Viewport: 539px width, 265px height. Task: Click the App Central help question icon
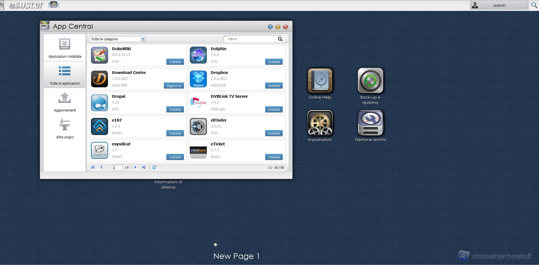pos(270,27)
